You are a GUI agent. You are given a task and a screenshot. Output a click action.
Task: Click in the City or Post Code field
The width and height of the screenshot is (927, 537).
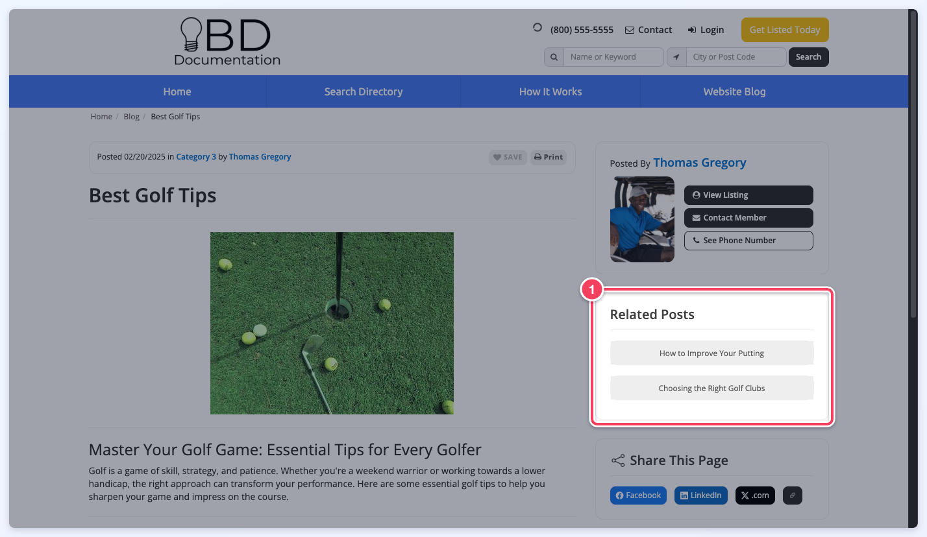736,57
